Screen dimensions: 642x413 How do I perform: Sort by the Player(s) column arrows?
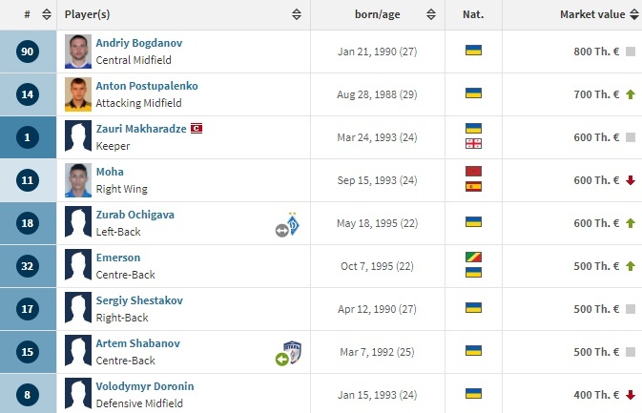coord(297,14)
